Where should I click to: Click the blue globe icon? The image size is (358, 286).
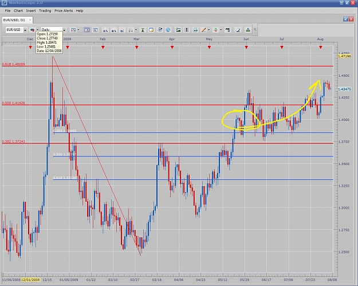168,30
